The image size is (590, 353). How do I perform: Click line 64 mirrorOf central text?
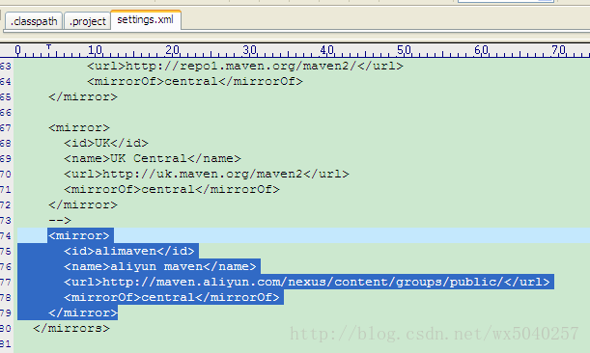pos(194,82)
